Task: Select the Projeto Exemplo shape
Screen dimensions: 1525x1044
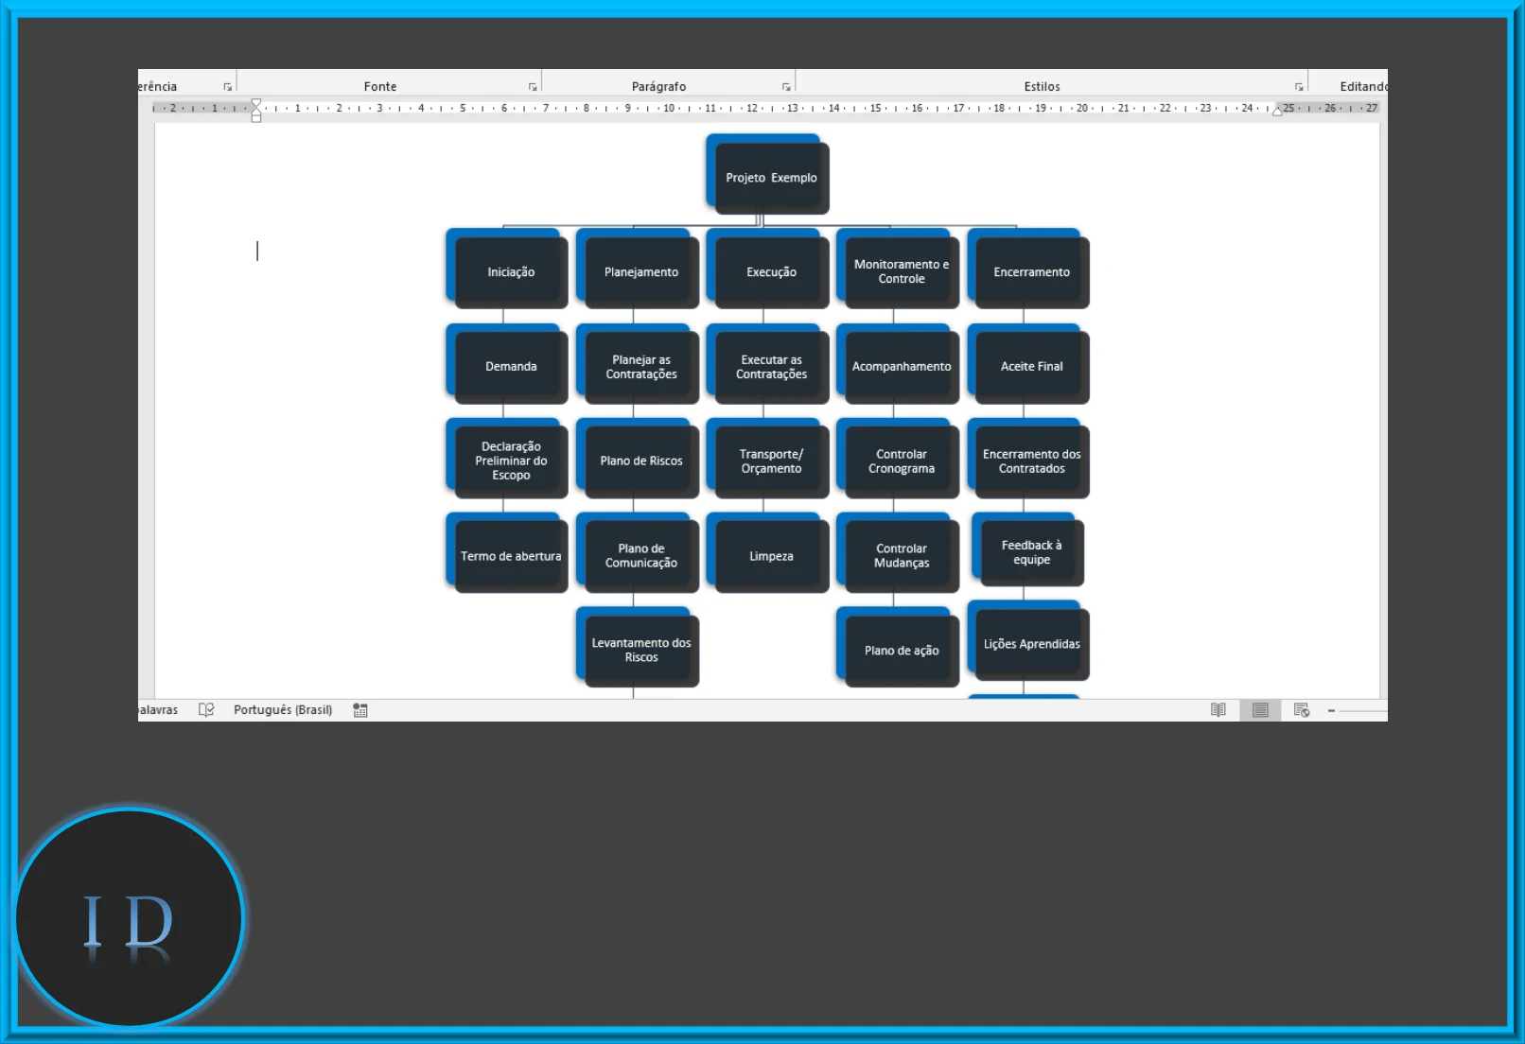Action: (x=771, y=178)
